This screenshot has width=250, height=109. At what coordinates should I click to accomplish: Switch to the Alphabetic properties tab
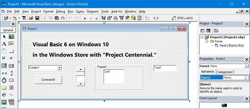(x=208, y=72)
